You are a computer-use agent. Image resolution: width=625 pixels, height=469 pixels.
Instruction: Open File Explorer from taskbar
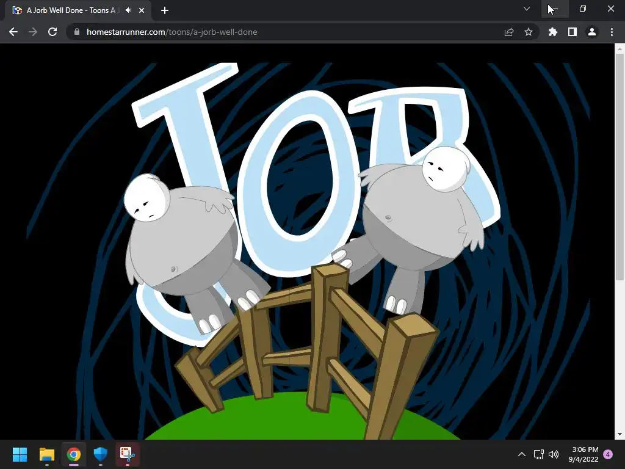coord(46,454)
